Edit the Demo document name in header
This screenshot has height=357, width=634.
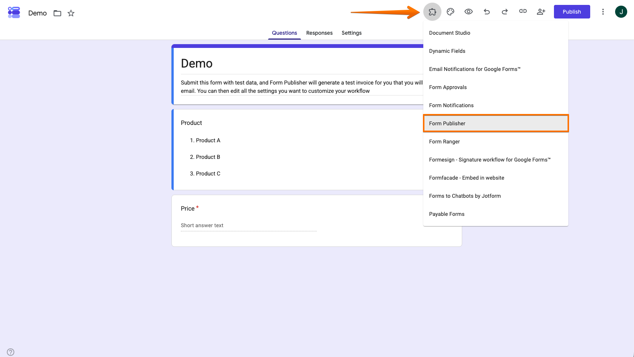click(x=37, y=13)
